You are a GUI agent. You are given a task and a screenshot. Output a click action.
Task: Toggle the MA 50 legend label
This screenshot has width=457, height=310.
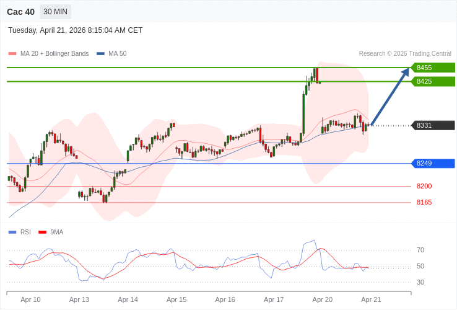click(117, 54)
